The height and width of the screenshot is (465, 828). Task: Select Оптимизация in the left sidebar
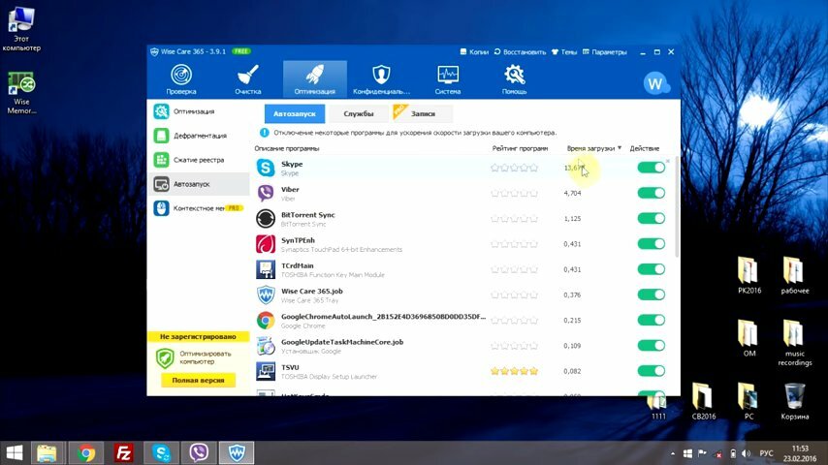(x=198, y=111)
